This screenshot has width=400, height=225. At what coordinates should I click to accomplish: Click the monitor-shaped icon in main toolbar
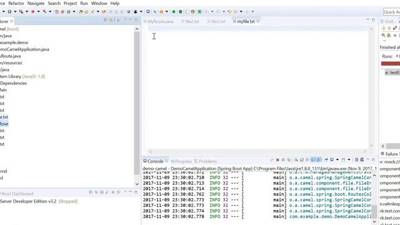tap(148, 11)
